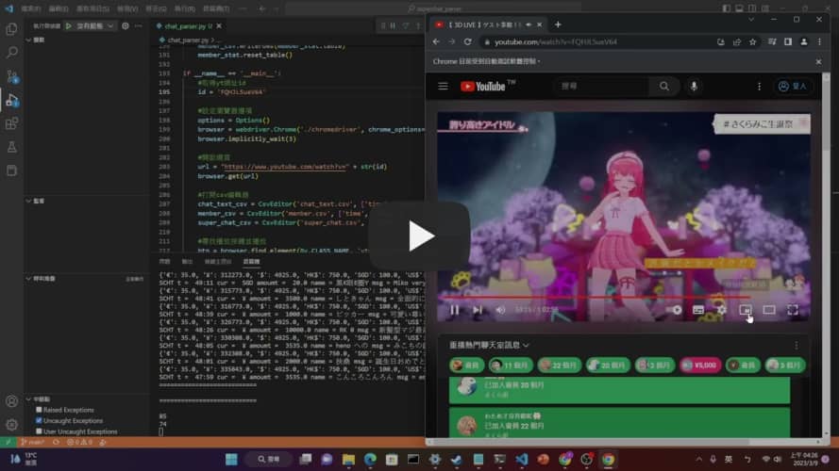Close the chat_parser.py editor tab

[x=219, y=25]
